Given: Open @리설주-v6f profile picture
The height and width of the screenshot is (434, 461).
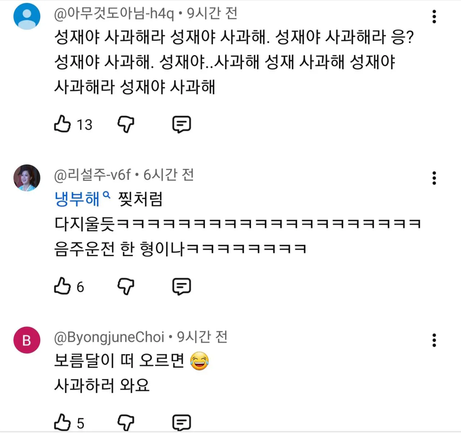Looking at the screenshot, I should point(27,178).
